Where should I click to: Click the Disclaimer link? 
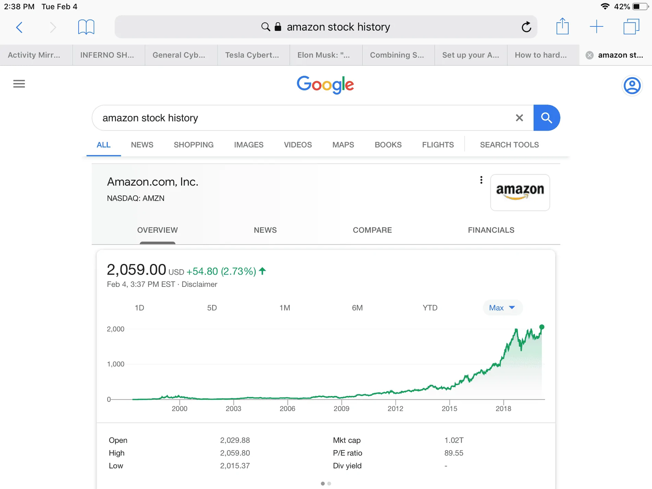pyautogui.click(x=199, y=284)
